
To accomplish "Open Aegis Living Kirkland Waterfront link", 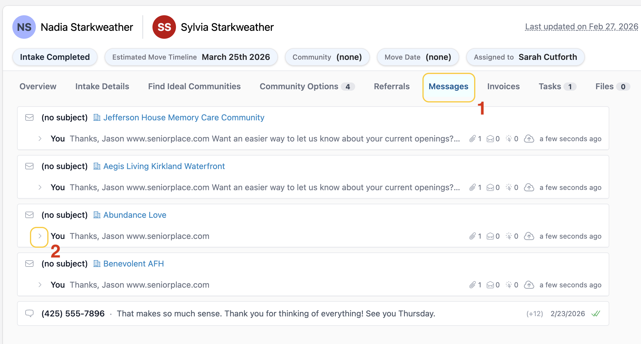I will [164, 166].
